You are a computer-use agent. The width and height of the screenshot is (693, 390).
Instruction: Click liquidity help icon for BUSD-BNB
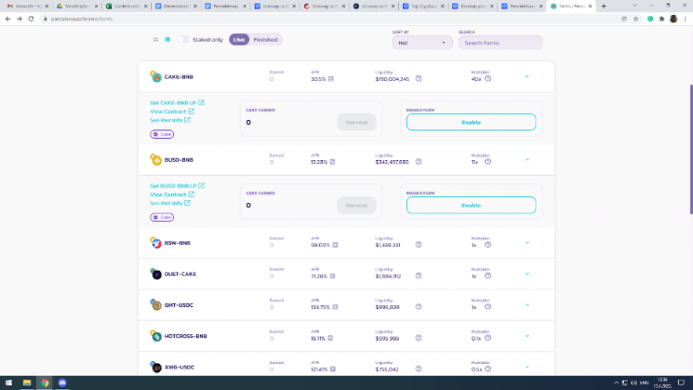coord(419,162)
